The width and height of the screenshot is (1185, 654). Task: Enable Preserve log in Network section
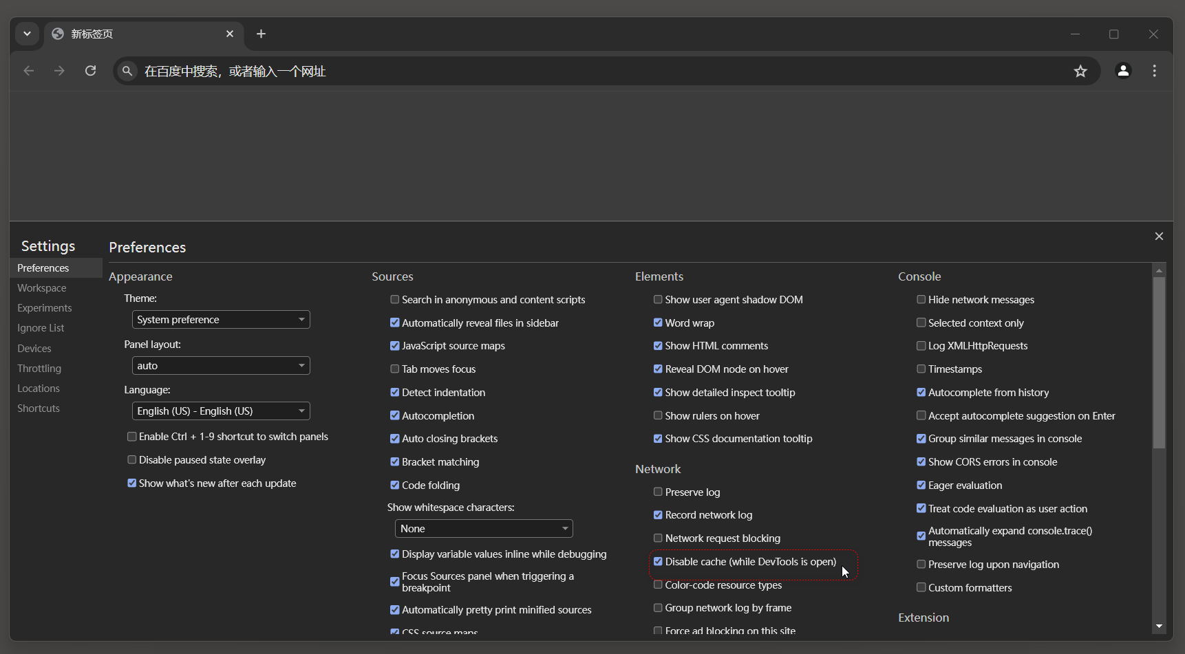[x=658, y=492]
